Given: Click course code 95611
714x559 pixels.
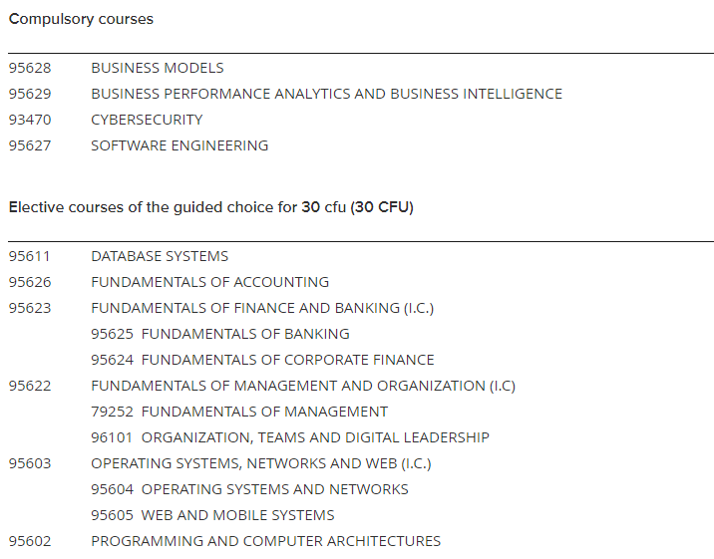Looking at the screenshot, I should [30, 256].
